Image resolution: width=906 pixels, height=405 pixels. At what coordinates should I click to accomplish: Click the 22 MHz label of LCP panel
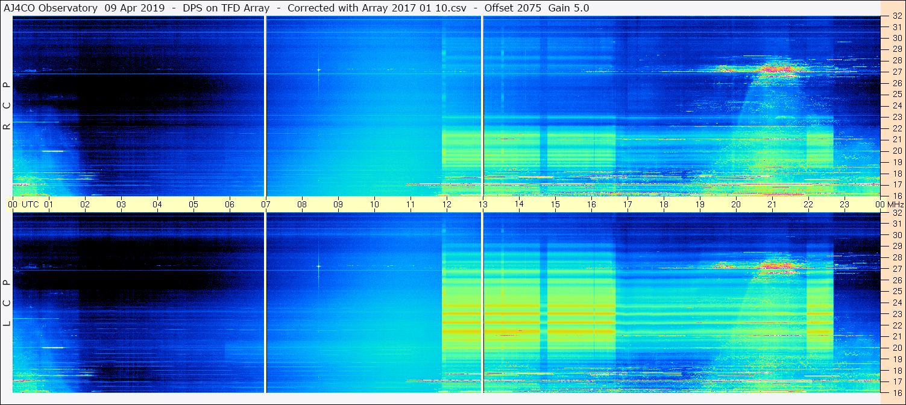point(897,325)
